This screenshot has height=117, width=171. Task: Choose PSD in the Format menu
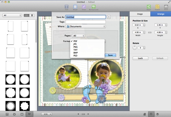[x=87, y=56]
